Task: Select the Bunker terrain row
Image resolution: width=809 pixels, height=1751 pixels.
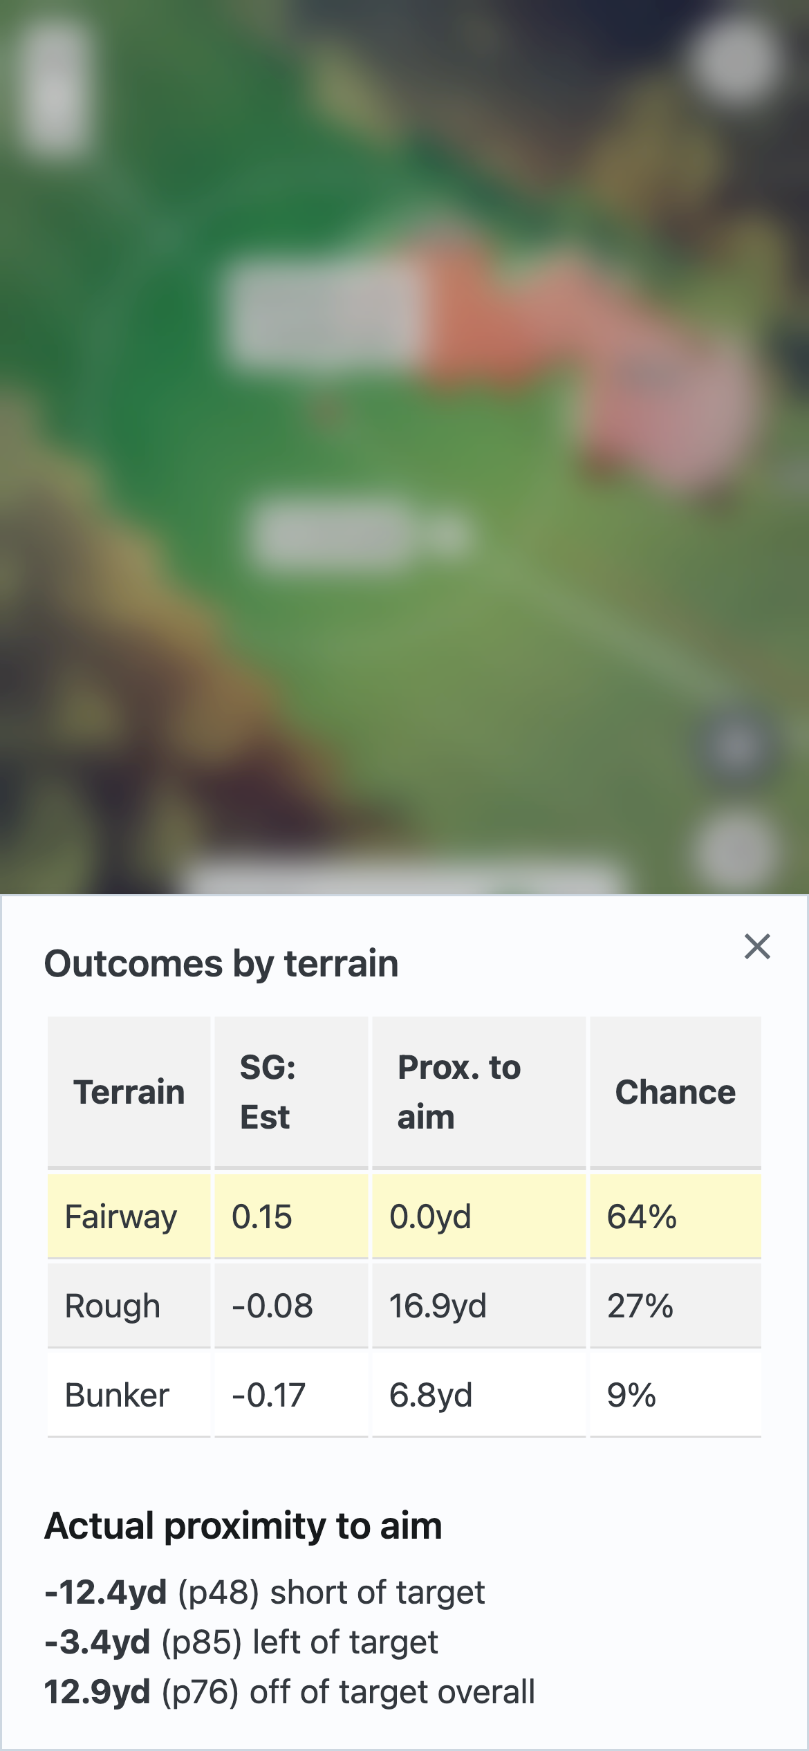Action: (x=404, y=1396)
